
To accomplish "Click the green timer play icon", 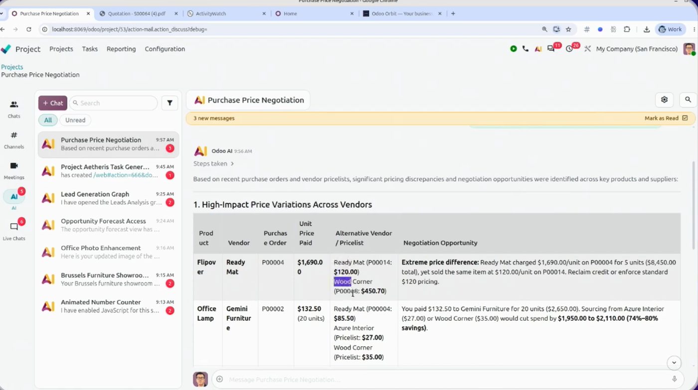I will coord(514,49).
